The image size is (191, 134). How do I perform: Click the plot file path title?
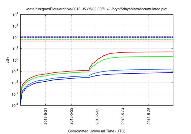point(97,9)
